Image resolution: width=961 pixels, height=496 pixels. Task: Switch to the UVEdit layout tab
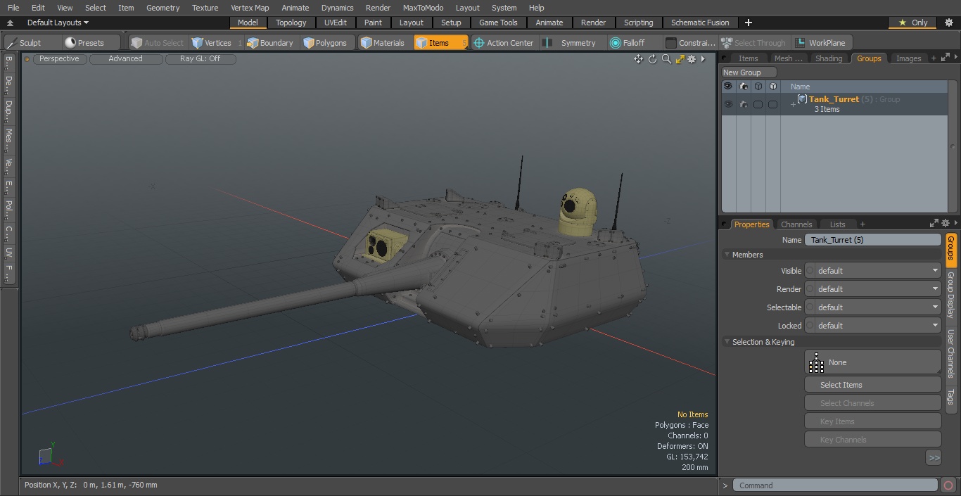(x=336, y=23)
